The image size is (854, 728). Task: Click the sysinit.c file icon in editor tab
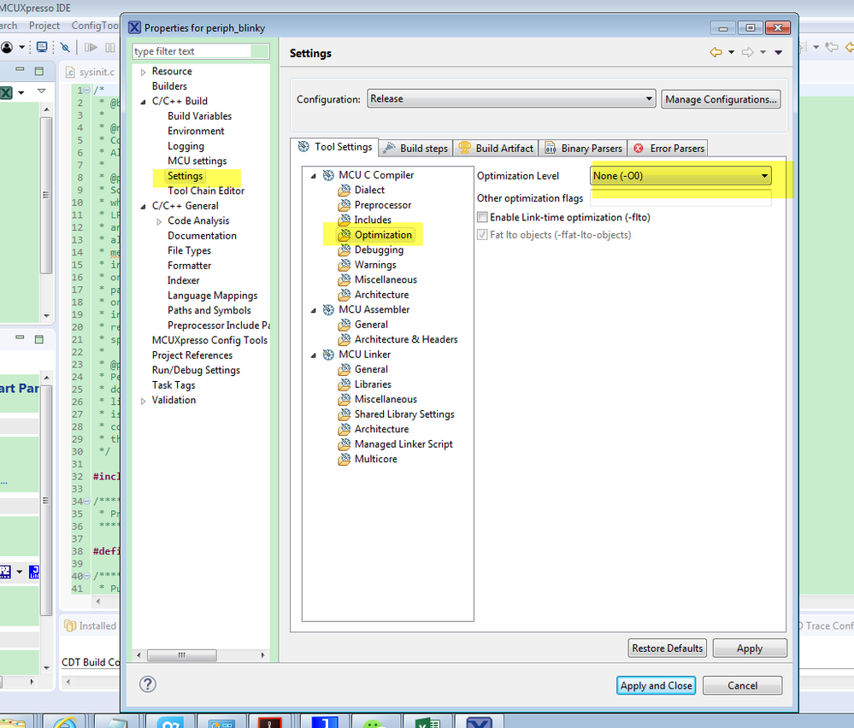coord(70,72)
